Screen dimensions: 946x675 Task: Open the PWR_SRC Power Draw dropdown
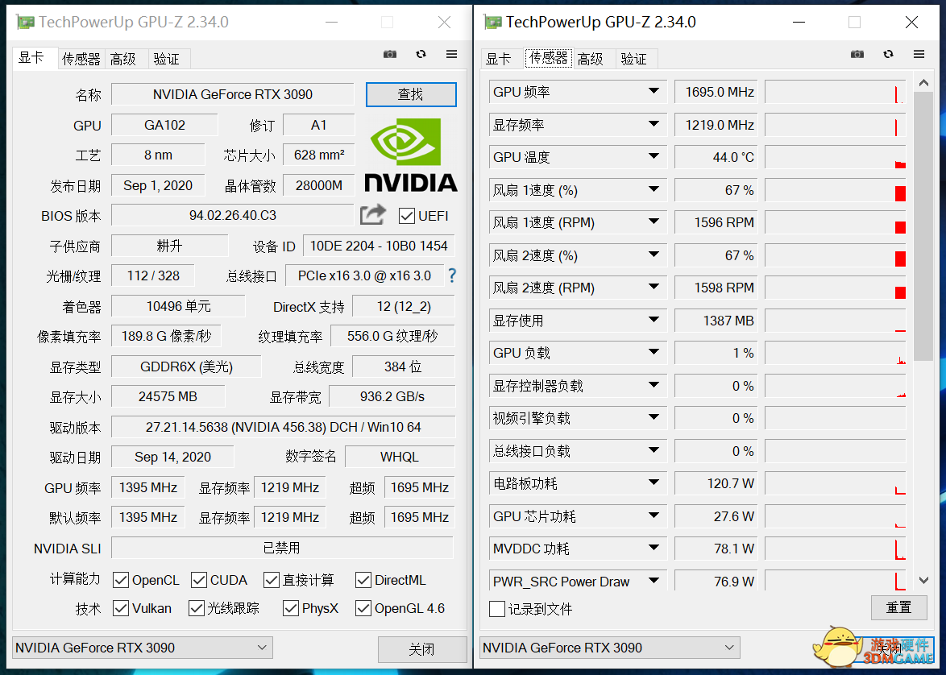653,581
